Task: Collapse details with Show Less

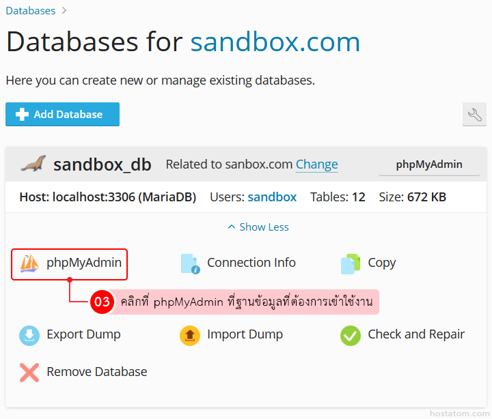Action: (258, 227)
